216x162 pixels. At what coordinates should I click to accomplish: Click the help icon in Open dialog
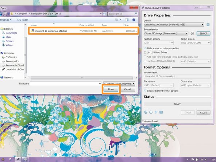pos(134,20)
